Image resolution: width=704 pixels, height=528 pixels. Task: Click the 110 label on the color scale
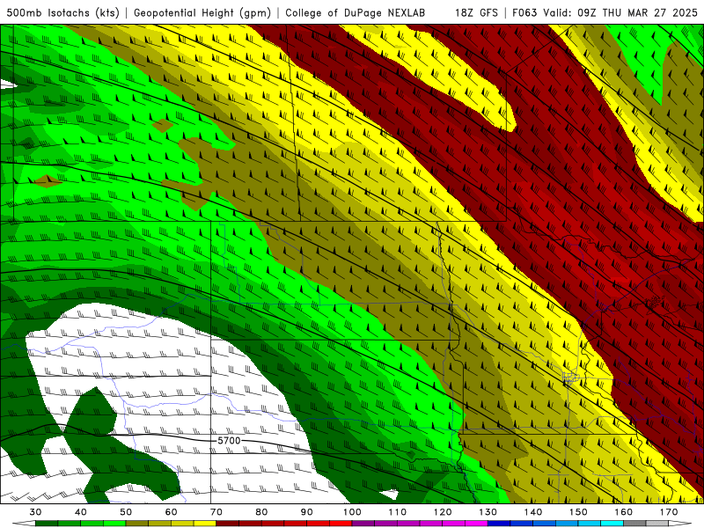[x=398, y=512]
